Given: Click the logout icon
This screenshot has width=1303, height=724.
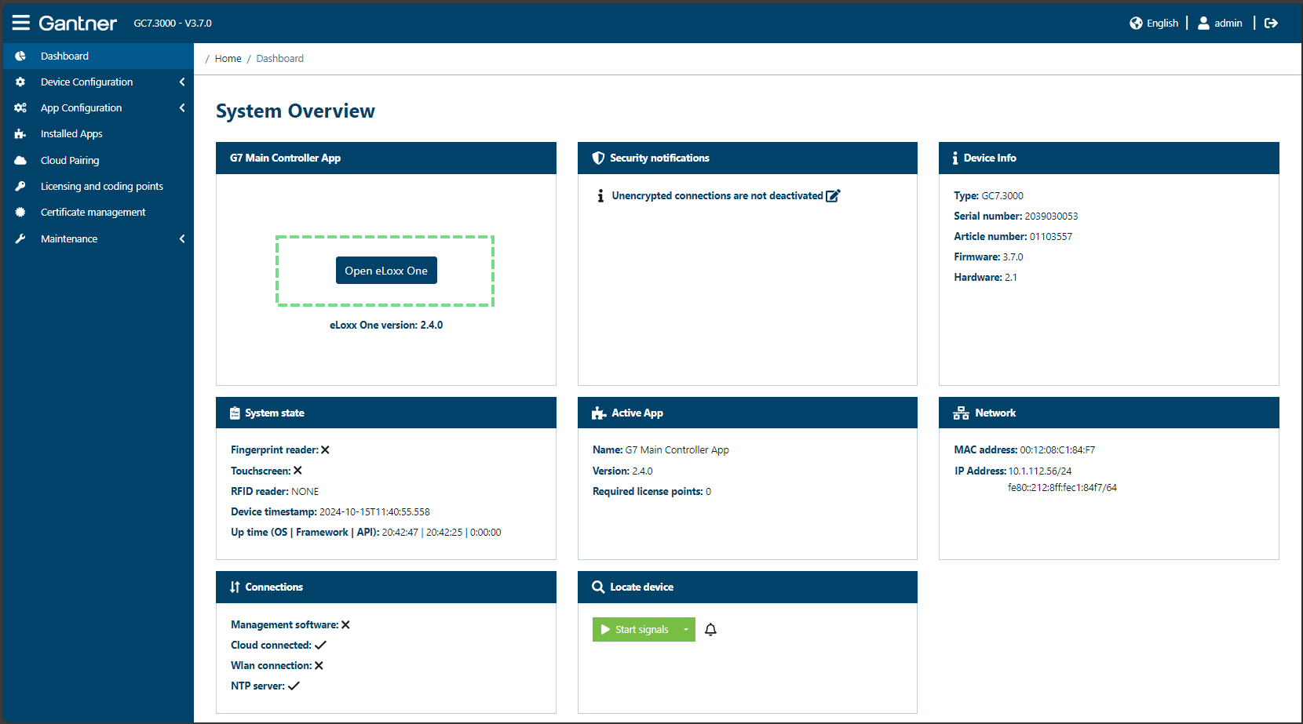Looking at the screenshot, I should pyautogui.click(x=1271, y=23).
